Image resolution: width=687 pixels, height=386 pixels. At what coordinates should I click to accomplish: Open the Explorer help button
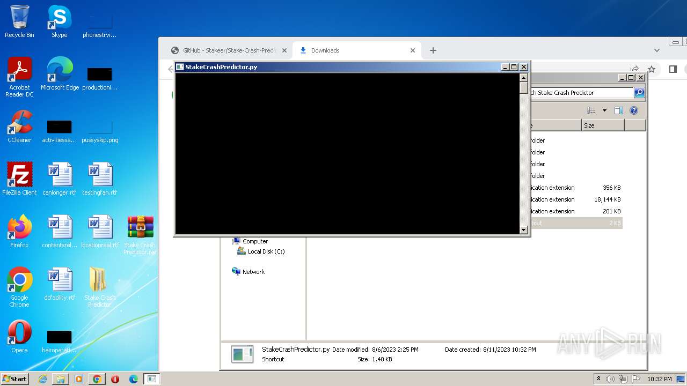pos(634,110)
